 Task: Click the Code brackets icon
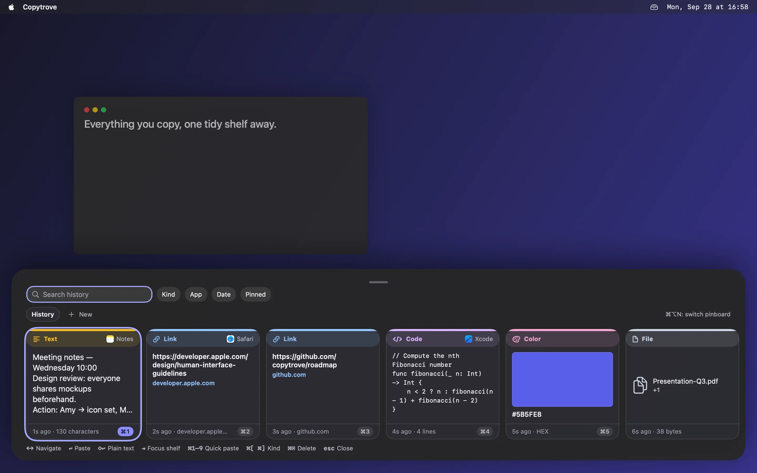397,339
